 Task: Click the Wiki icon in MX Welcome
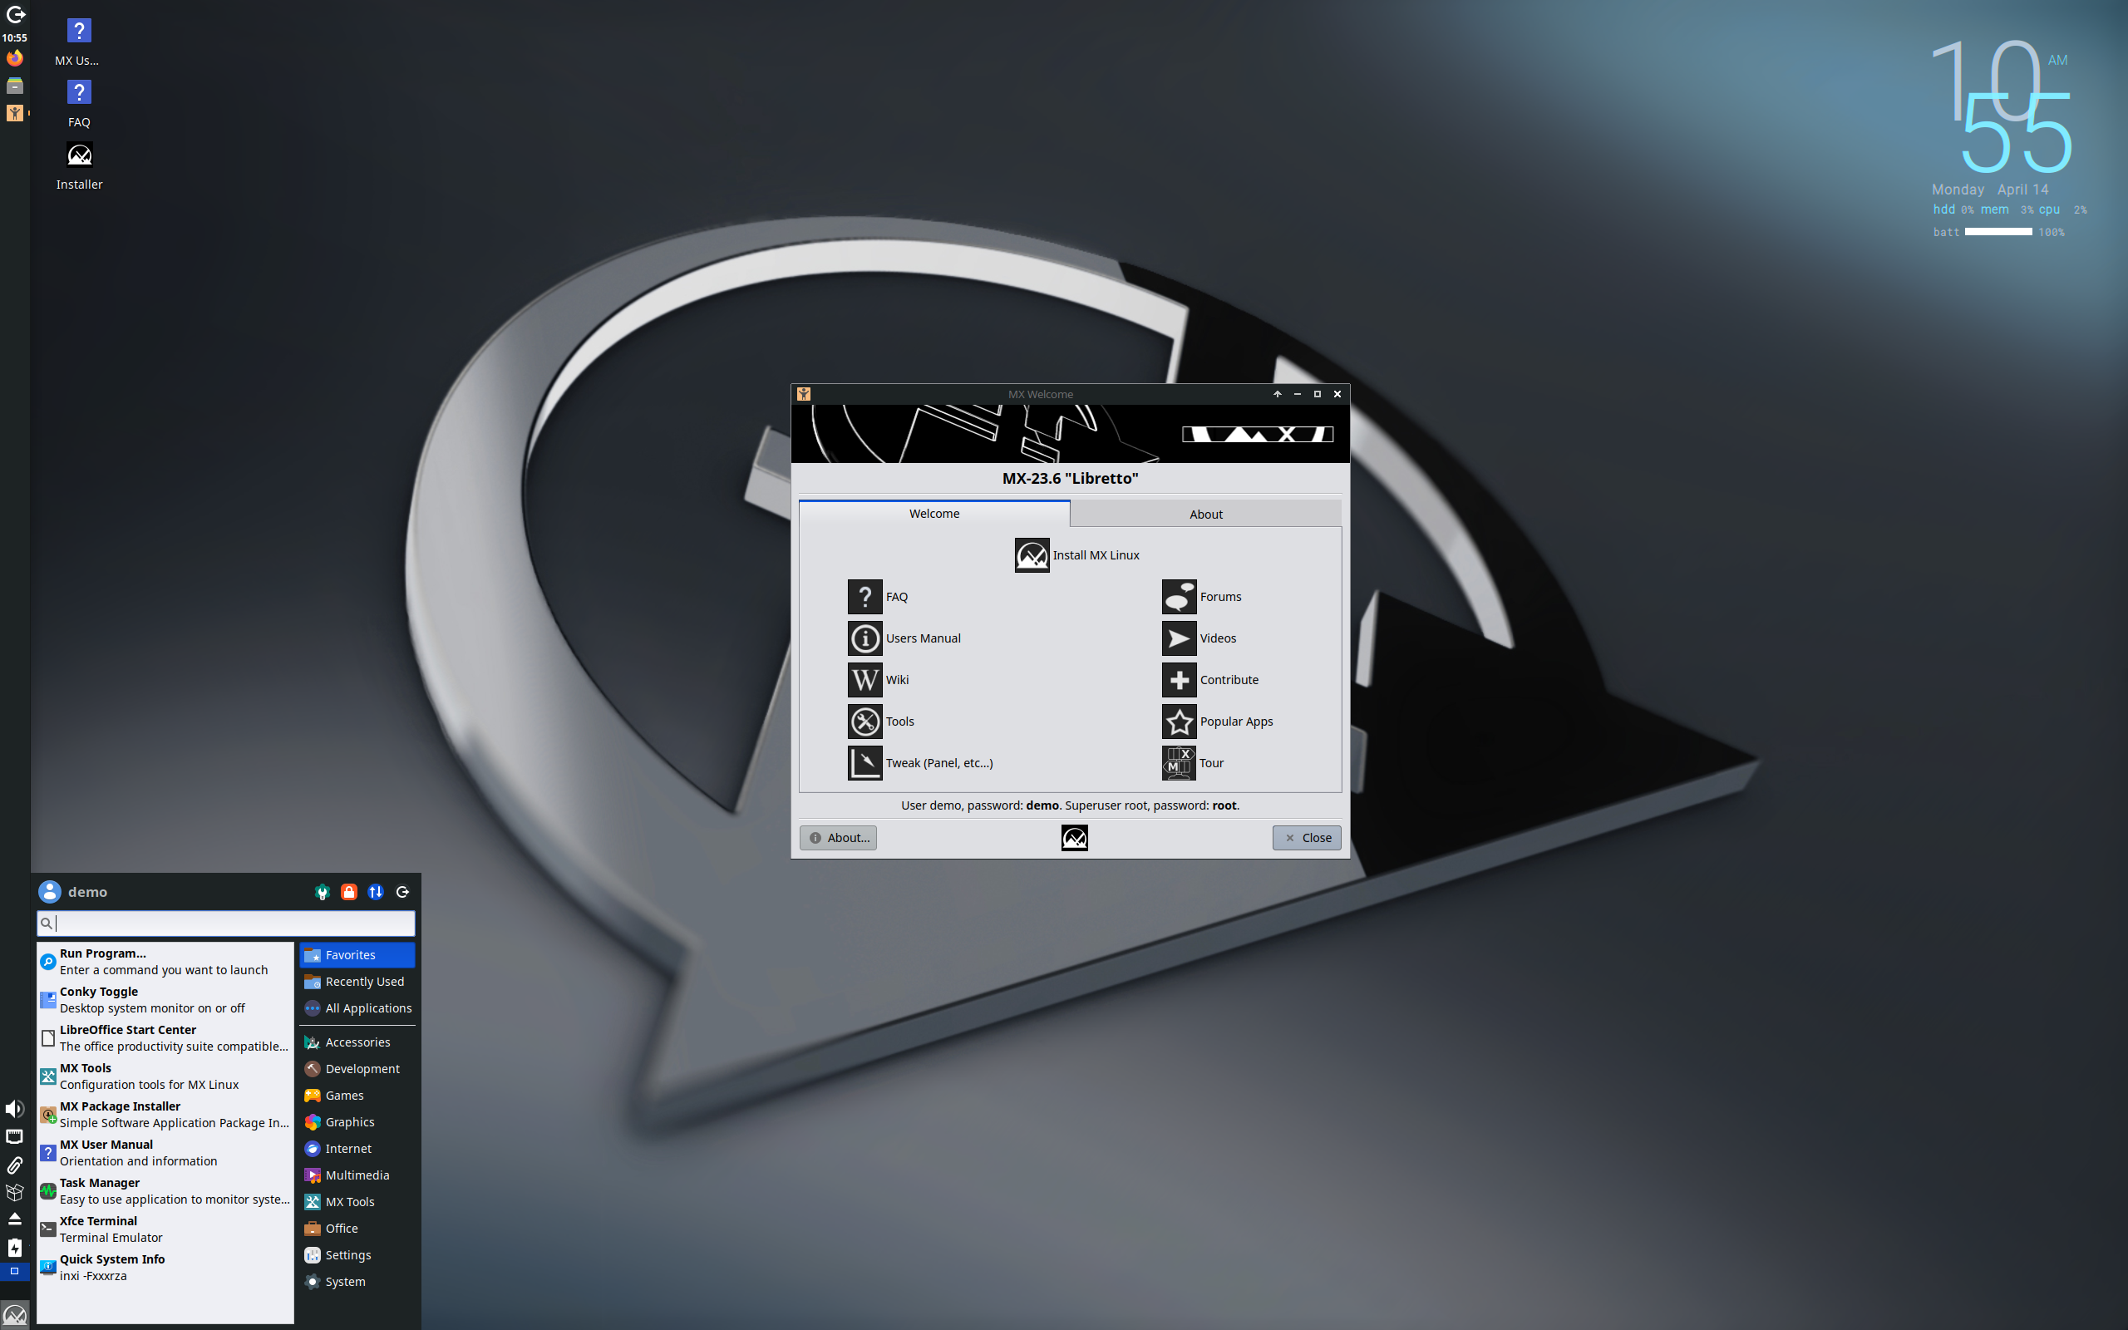tap(877, 679)
